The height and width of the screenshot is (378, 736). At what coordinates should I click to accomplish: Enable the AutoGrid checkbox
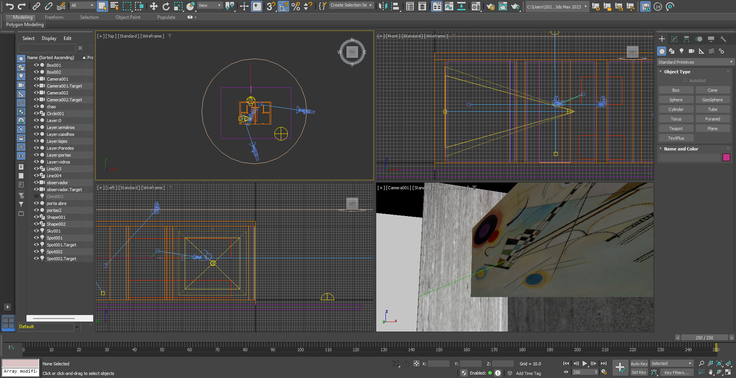coord(685,81)
